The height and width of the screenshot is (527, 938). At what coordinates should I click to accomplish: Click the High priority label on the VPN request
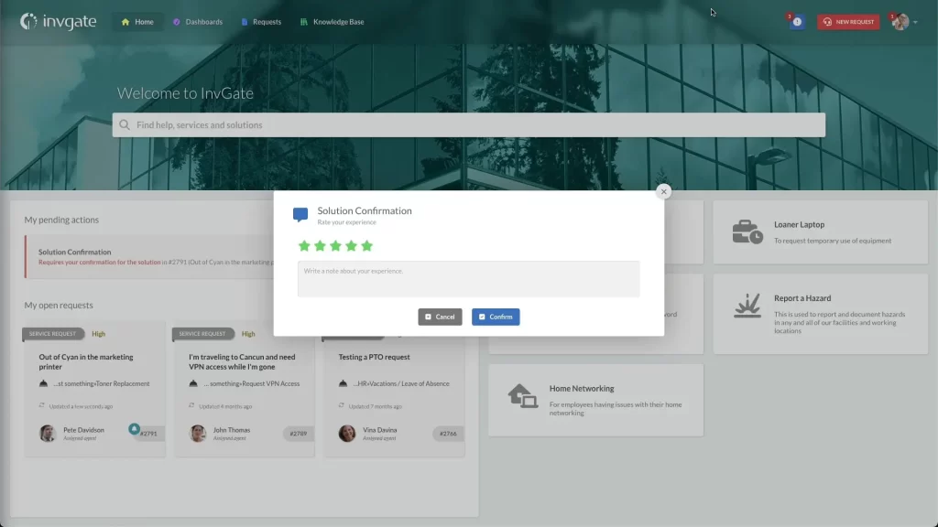(x=248, y=334)
